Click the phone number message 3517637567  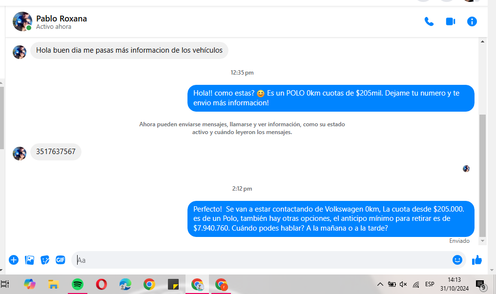coord(56,152)
